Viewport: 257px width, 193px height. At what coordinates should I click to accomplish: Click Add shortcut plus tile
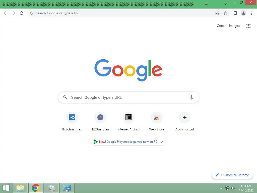(x=184, y=122)
